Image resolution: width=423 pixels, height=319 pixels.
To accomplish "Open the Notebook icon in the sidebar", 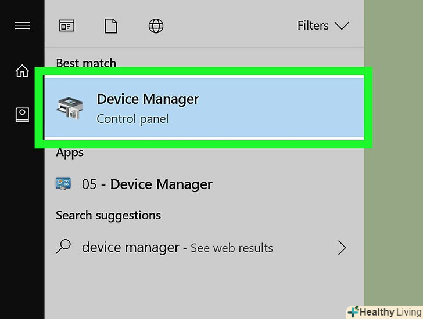I will tap(22, 115).
